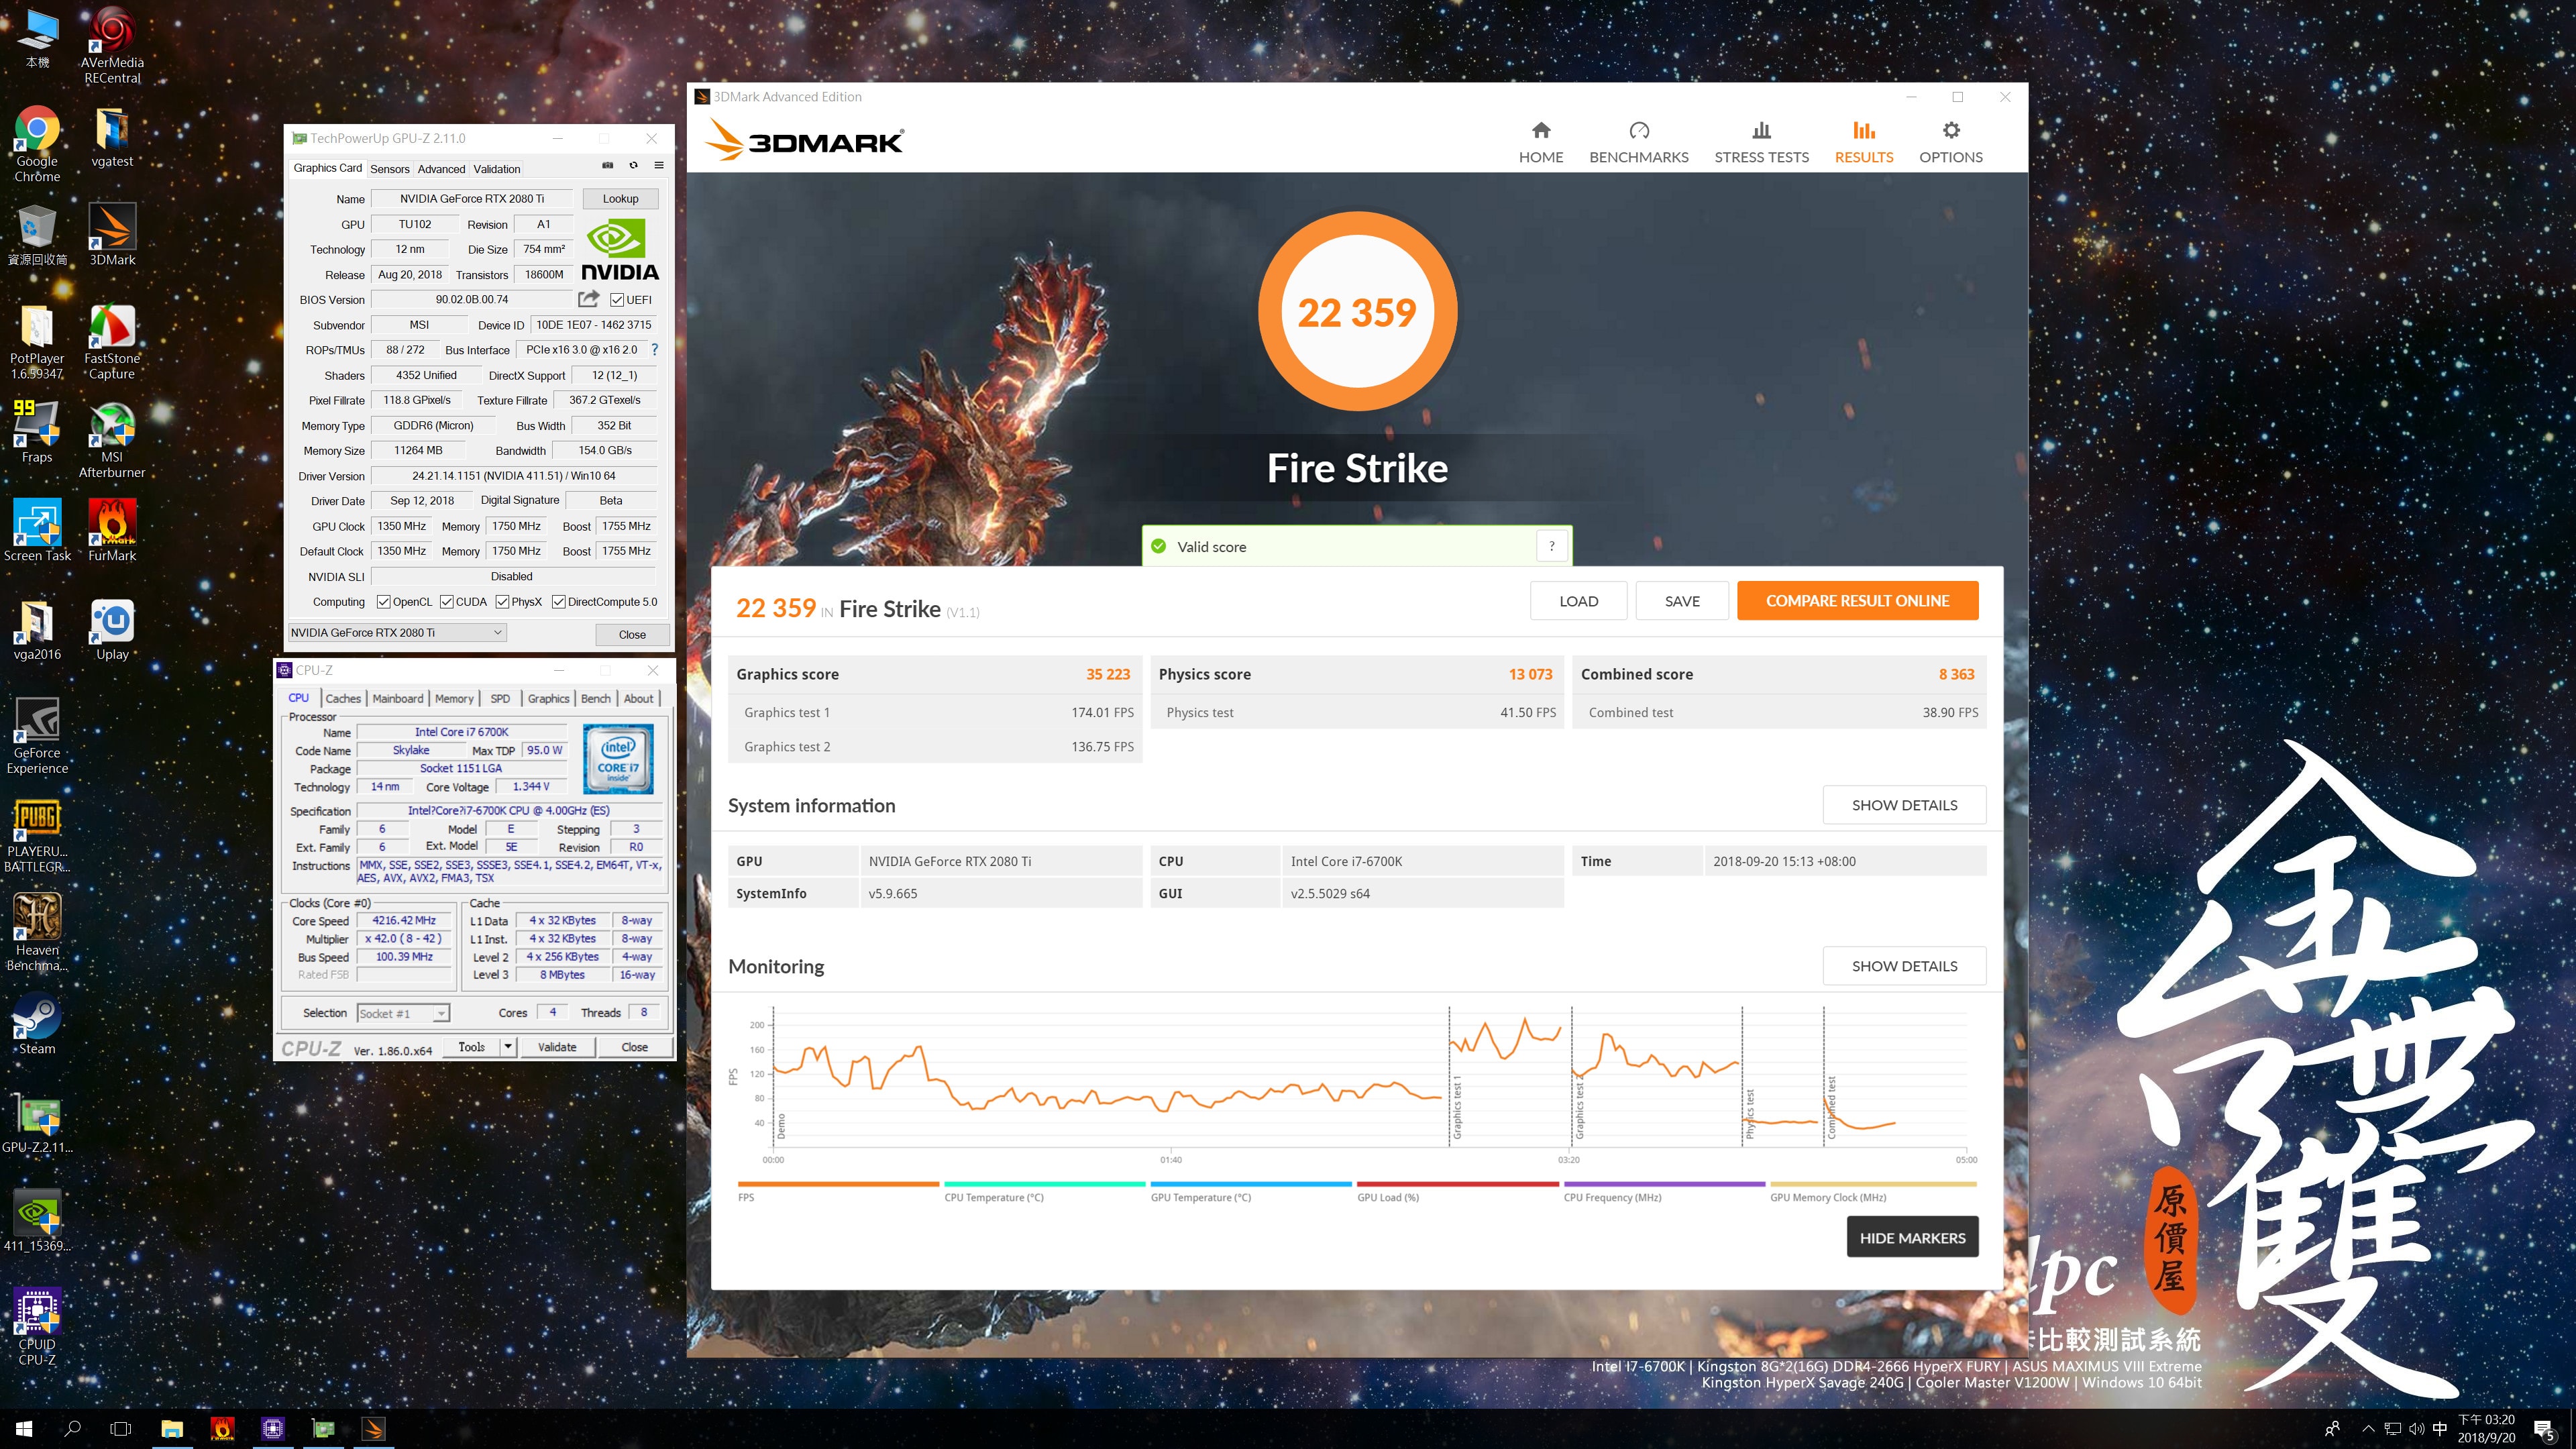Select the FastStone Capture desktop icon
The width and height of the screenshot is (2576, 1449).
[x=112, y=342]
